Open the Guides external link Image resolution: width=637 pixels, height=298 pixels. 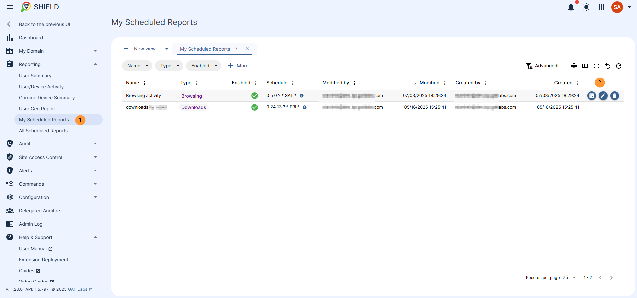29,271
